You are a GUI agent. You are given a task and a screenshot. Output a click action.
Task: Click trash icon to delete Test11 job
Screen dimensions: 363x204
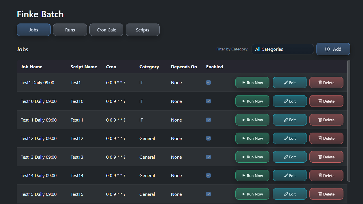320,120
